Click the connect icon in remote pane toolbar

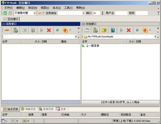[7, 30]
